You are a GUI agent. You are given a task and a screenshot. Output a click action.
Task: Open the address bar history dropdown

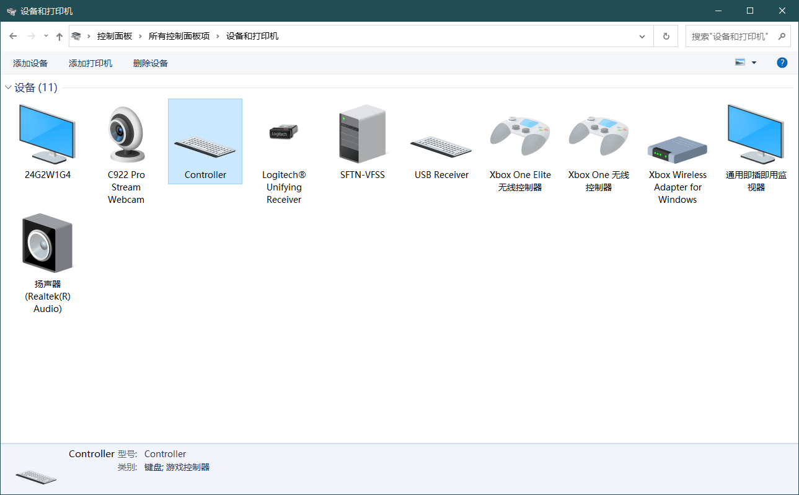coord(643,36)
